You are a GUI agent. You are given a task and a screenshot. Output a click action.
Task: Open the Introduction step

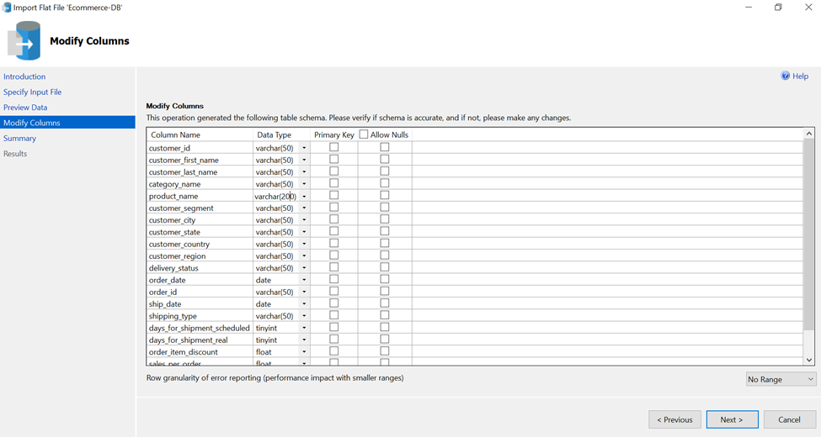(x=24, y=76)
